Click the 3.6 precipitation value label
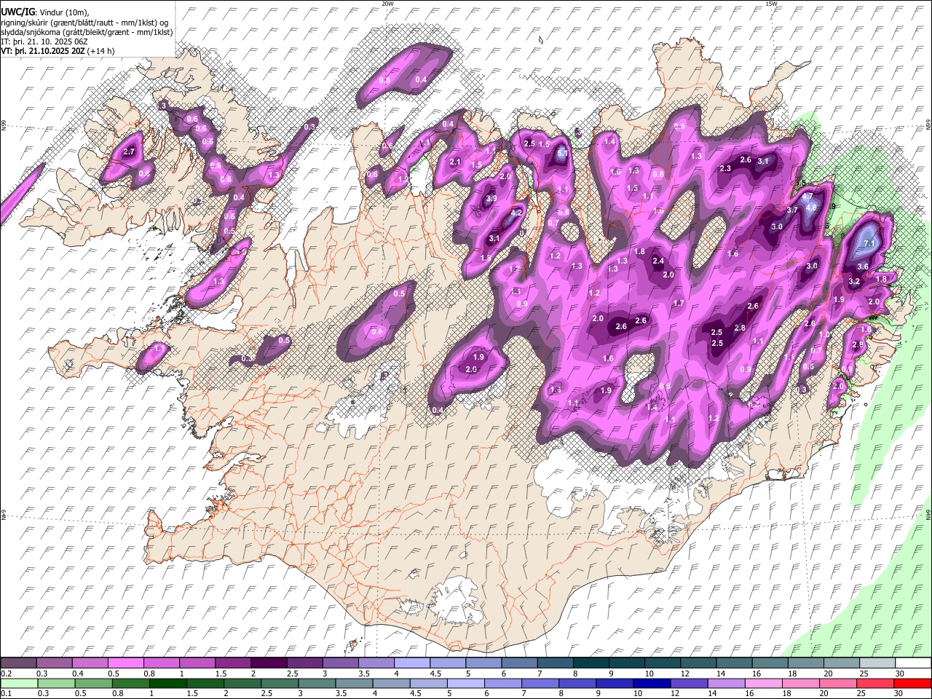Viewport: 932px width, 699px height. pyautogui.click(x=863, y=267)
